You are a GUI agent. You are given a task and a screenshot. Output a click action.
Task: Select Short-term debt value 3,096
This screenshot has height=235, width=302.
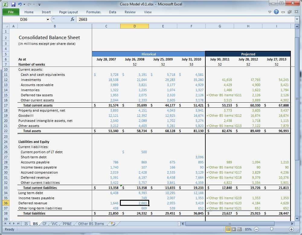tap(191, 157)
